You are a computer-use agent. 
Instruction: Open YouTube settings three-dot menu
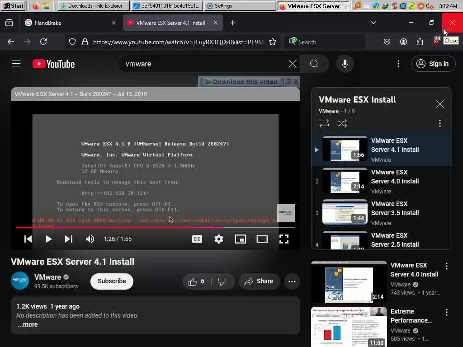[x=398, y=64]
